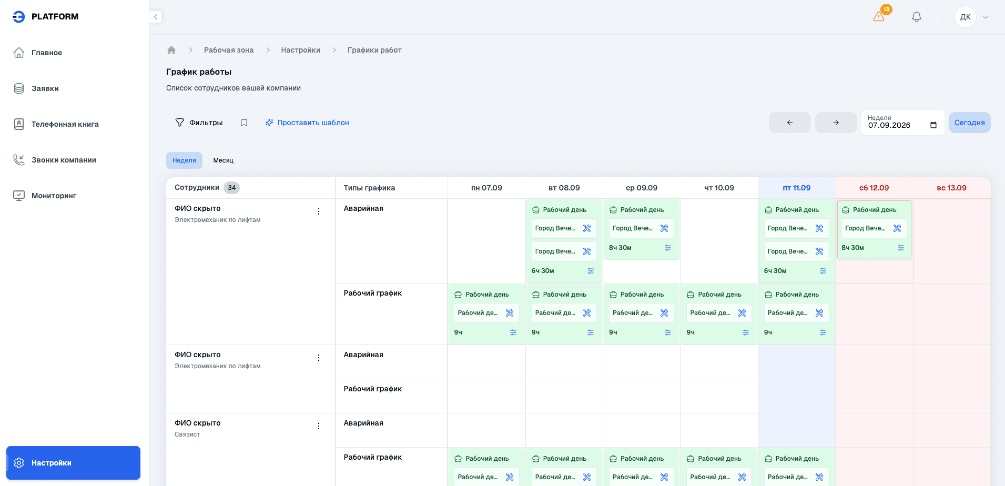The width and height of the screenshot is (1005, 486).
Task: Switch to Месяц view tab
Action: 224,160
